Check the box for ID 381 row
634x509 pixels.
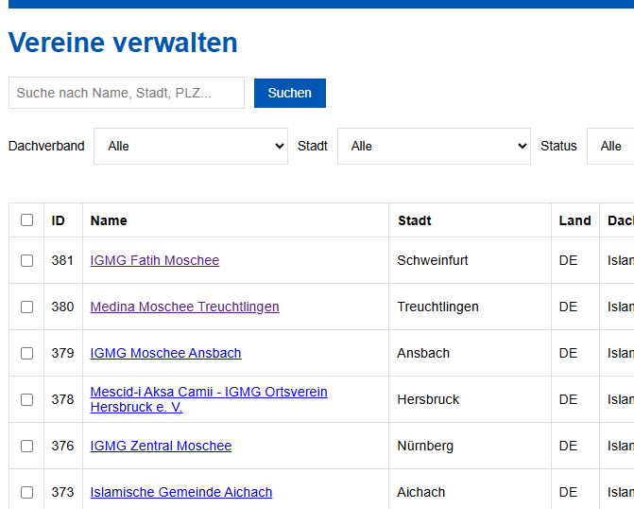(26, 260)
